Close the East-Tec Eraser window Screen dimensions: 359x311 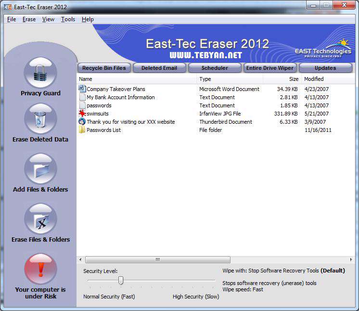(x=344, y=5)
